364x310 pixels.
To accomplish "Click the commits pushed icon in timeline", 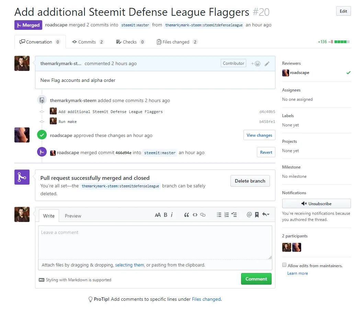I will pos(42,100).
